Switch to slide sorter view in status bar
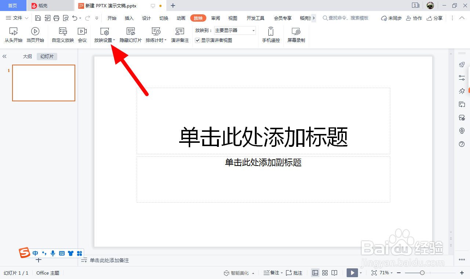 (325, 273)
